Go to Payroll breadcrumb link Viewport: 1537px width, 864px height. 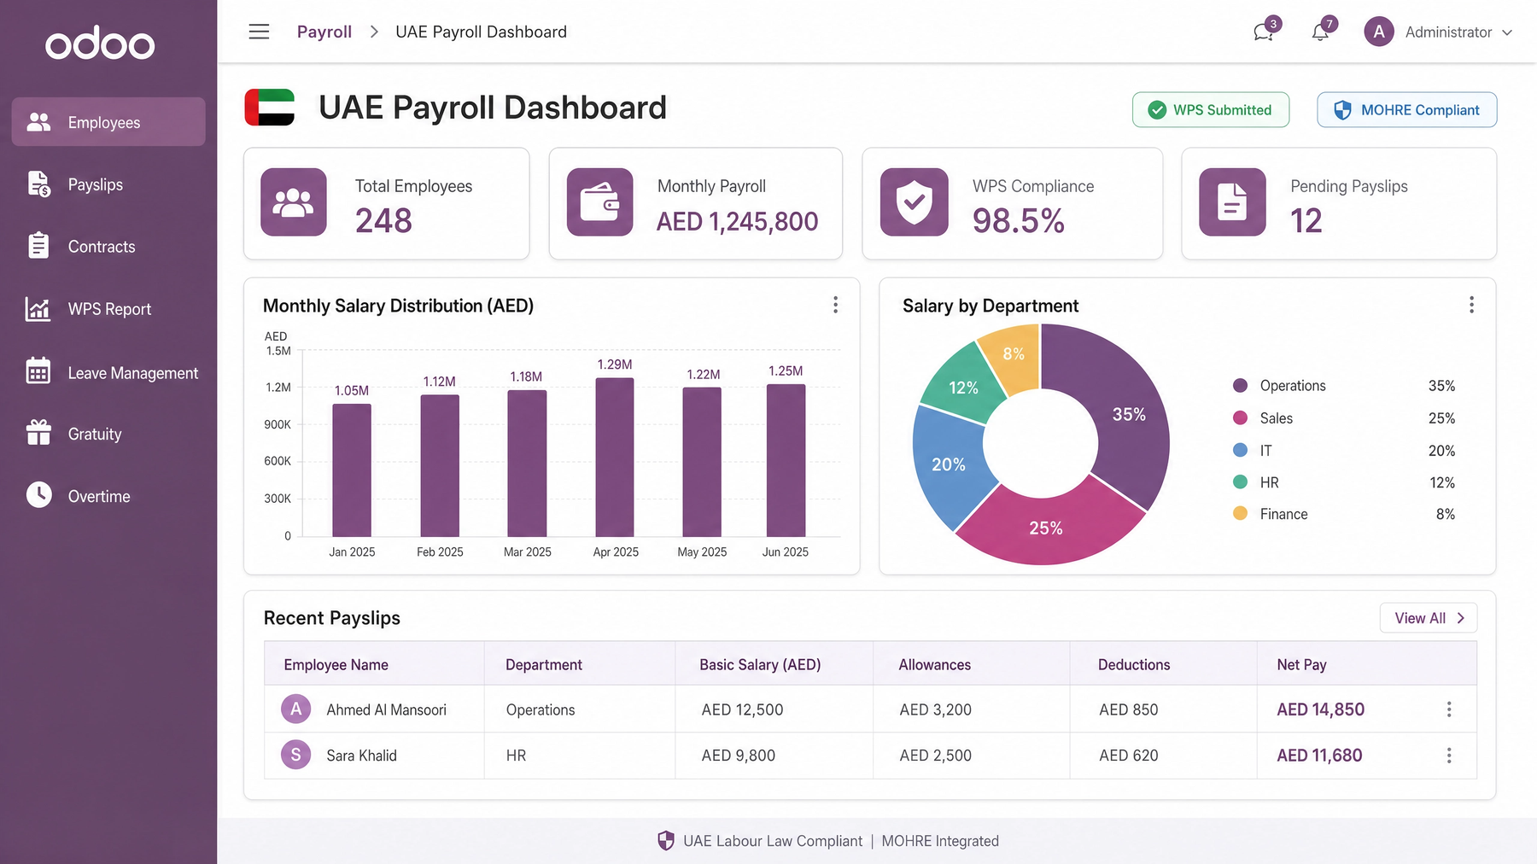click(324, 32)
